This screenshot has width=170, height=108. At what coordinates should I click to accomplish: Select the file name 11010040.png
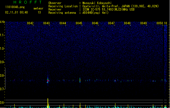15,7
